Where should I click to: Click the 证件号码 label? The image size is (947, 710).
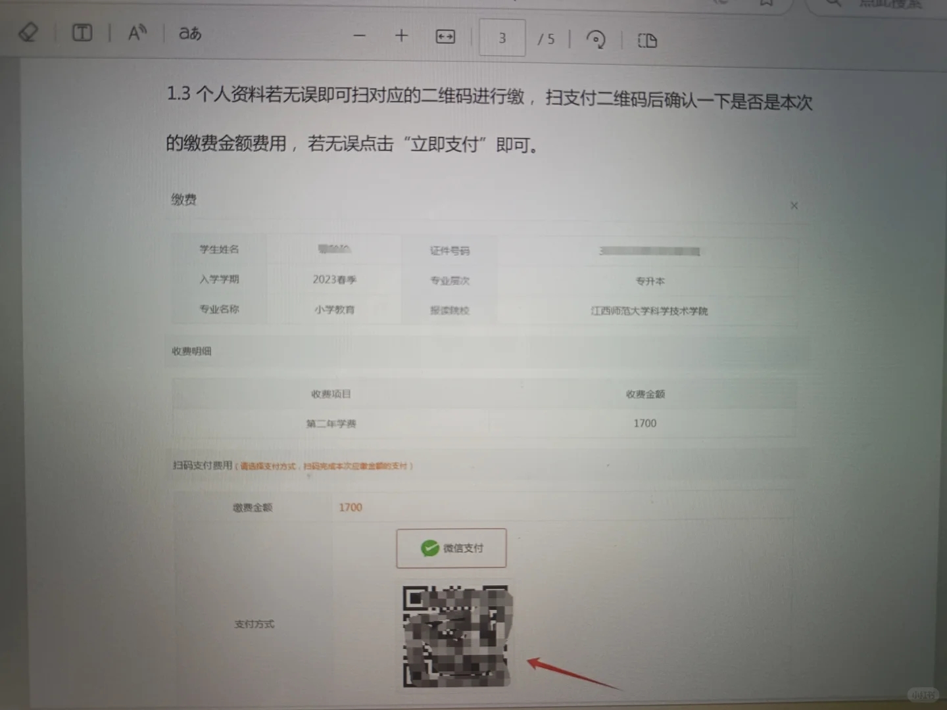[450, 250]
